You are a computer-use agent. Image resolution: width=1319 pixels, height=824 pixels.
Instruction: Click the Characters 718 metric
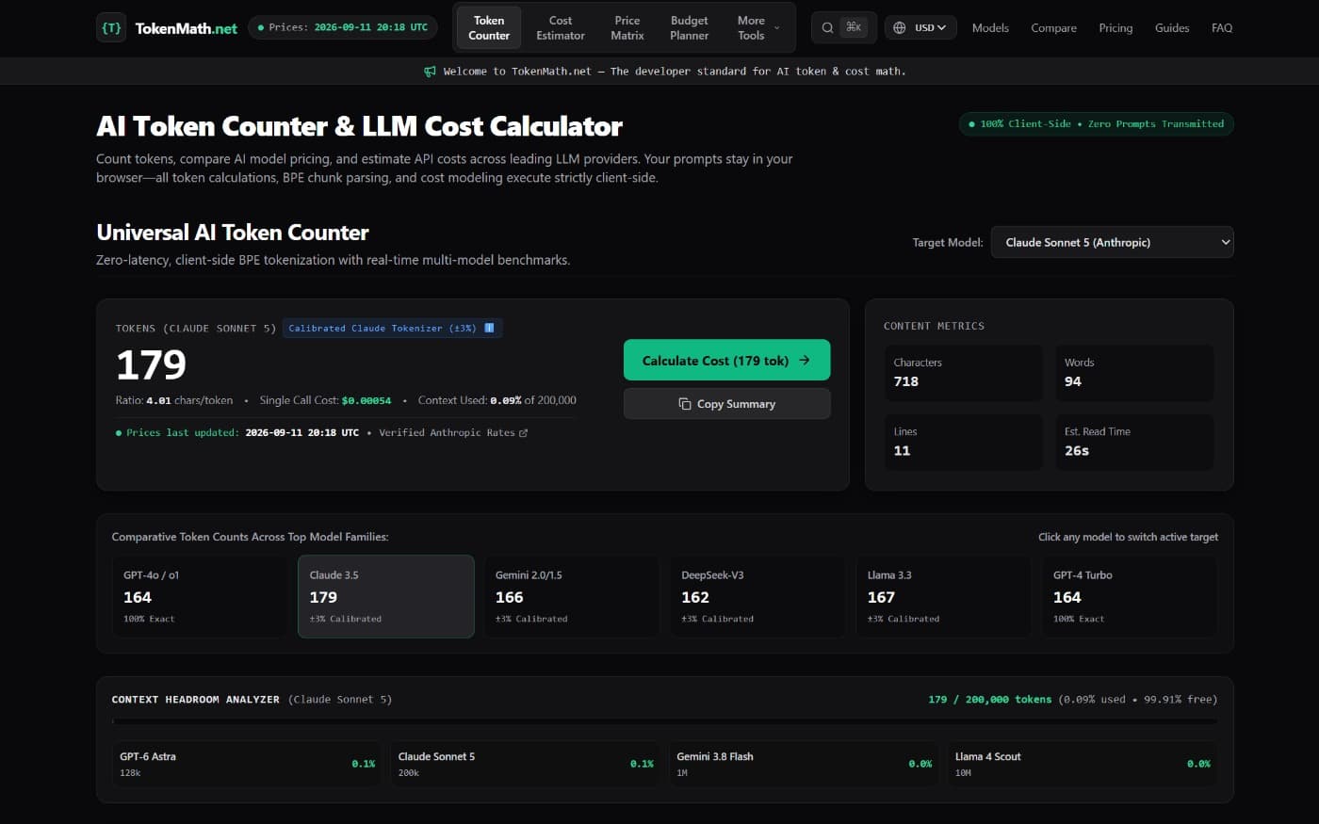tap(963, 373)
